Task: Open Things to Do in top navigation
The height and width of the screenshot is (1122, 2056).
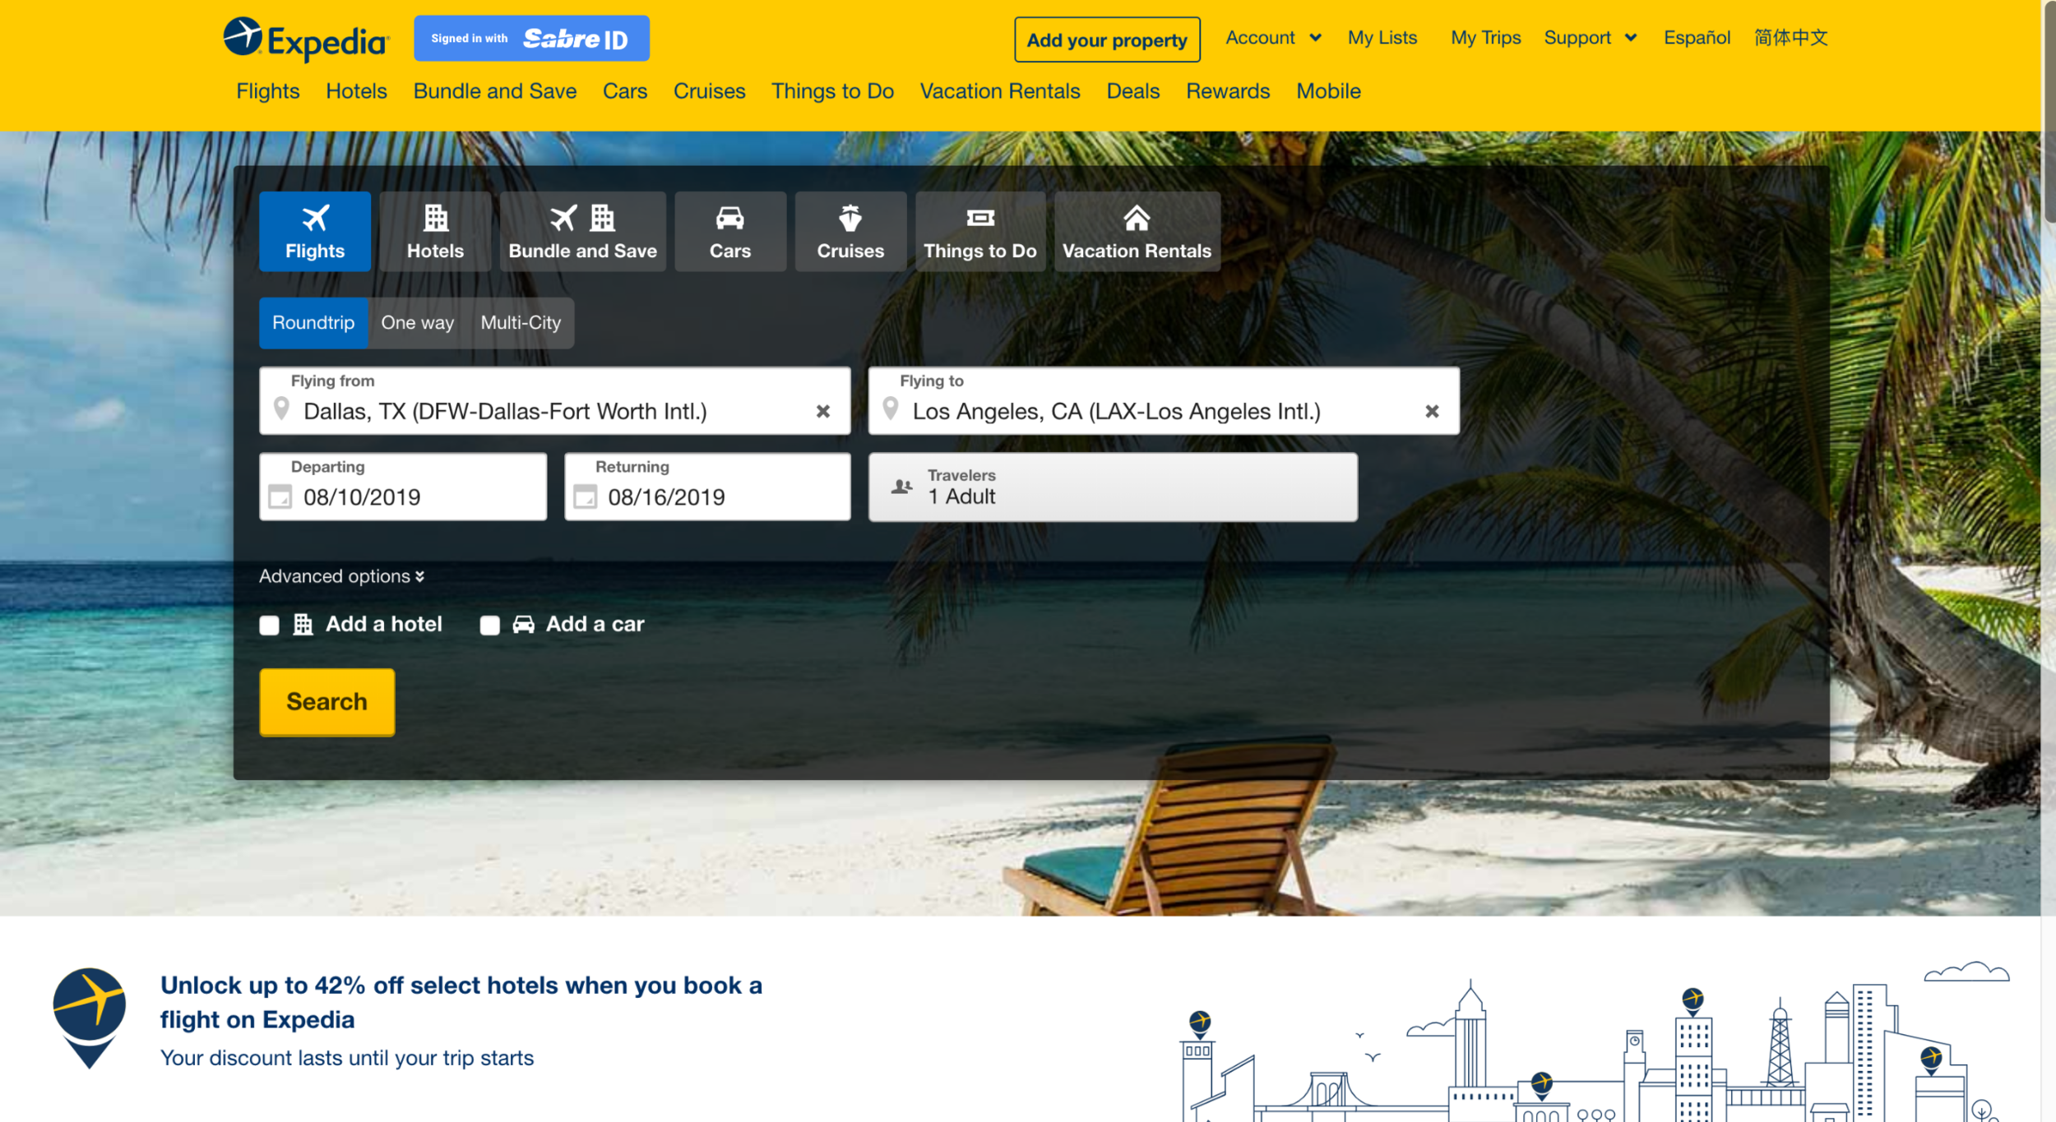Action: (x=832, y=91)
